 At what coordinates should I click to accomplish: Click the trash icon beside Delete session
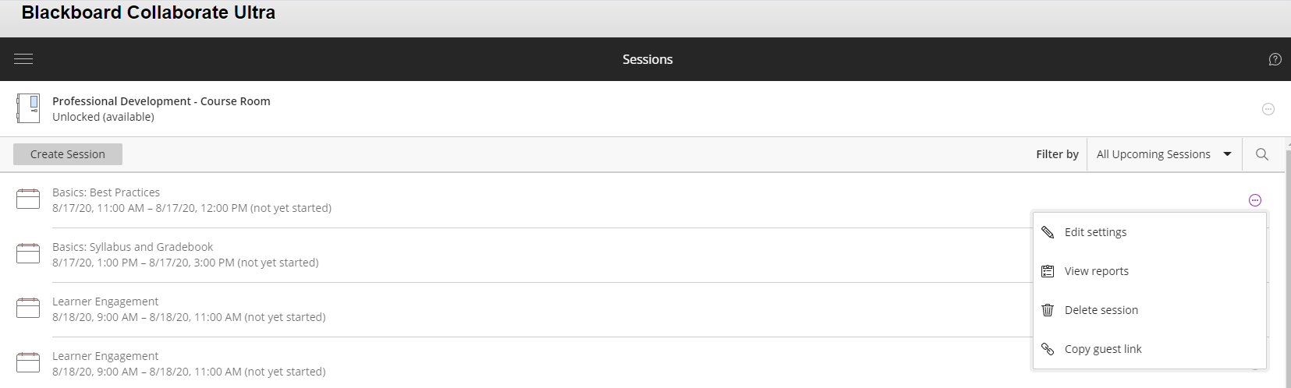tap(1048, 310)
